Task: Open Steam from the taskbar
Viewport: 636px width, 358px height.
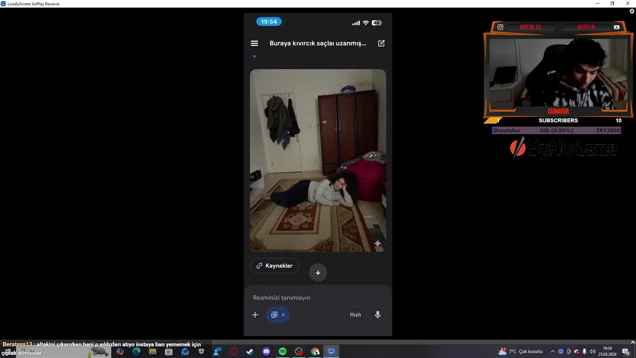Action: [x=249, y=352]
